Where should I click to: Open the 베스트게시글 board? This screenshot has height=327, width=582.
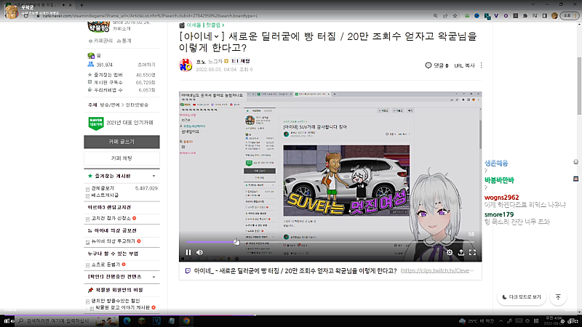[x=105, y=195]
